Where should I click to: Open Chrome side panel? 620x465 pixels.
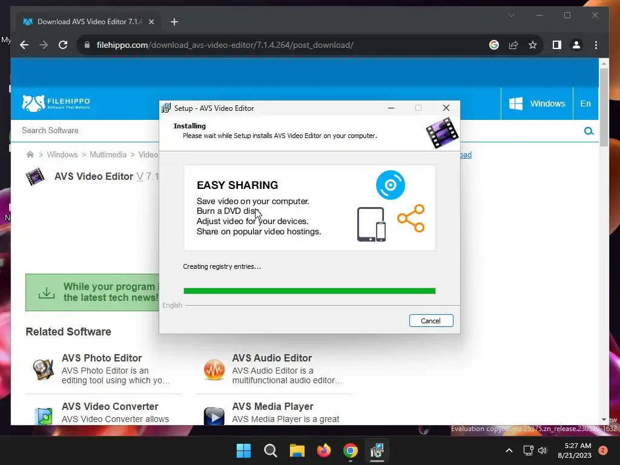[x=557, y=45]
